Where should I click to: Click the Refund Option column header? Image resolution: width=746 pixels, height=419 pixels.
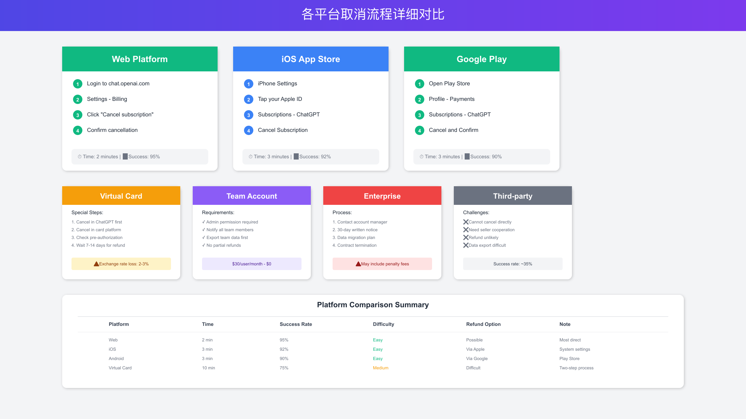click(x=483, y=324)
